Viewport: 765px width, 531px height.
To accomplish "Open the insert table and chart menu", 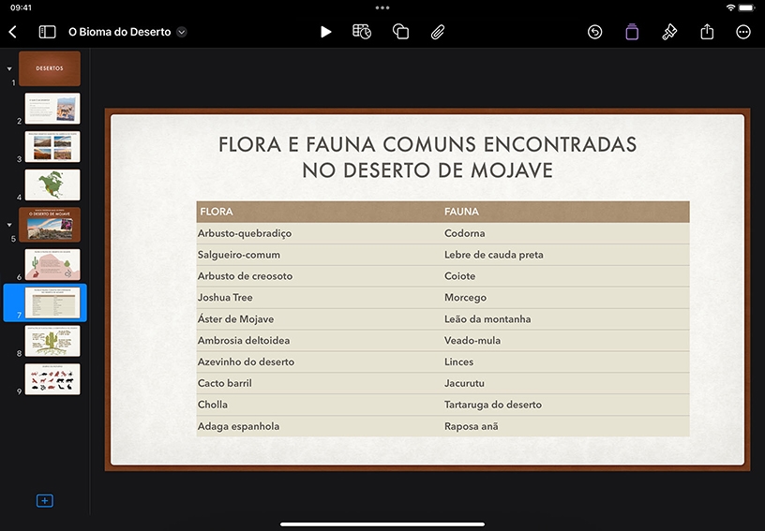I will pos(362,32).
